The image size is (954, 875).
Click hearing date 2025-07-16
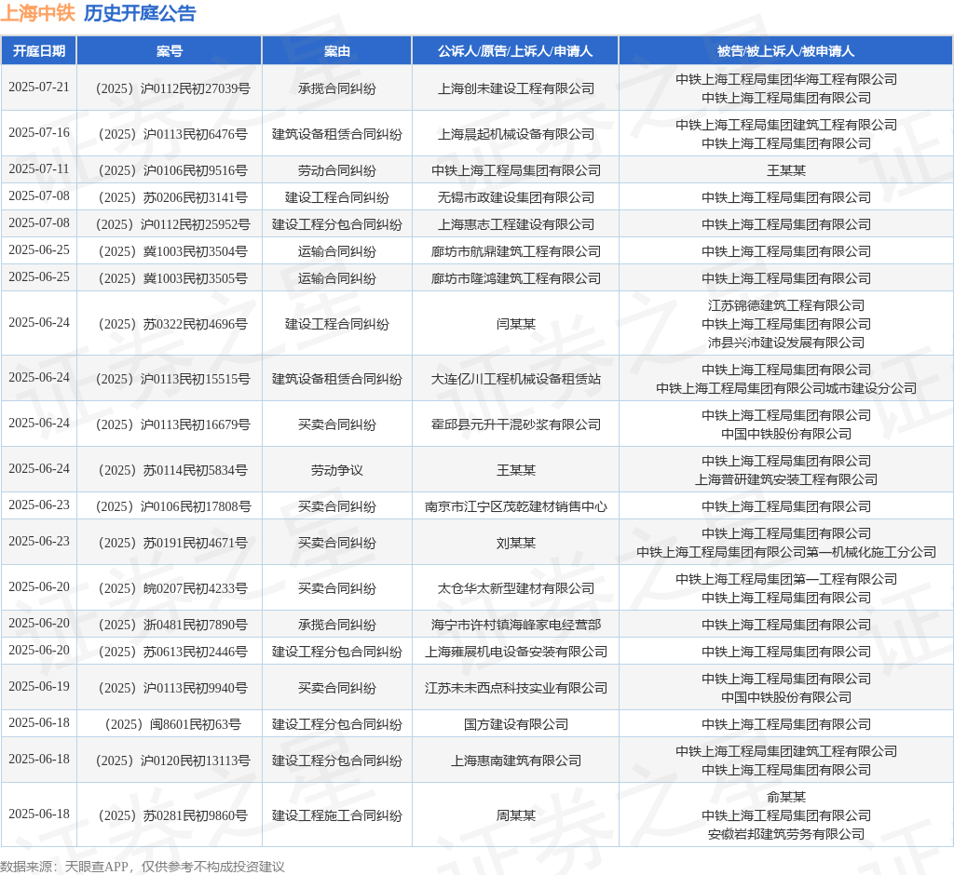tap(39, 132)
